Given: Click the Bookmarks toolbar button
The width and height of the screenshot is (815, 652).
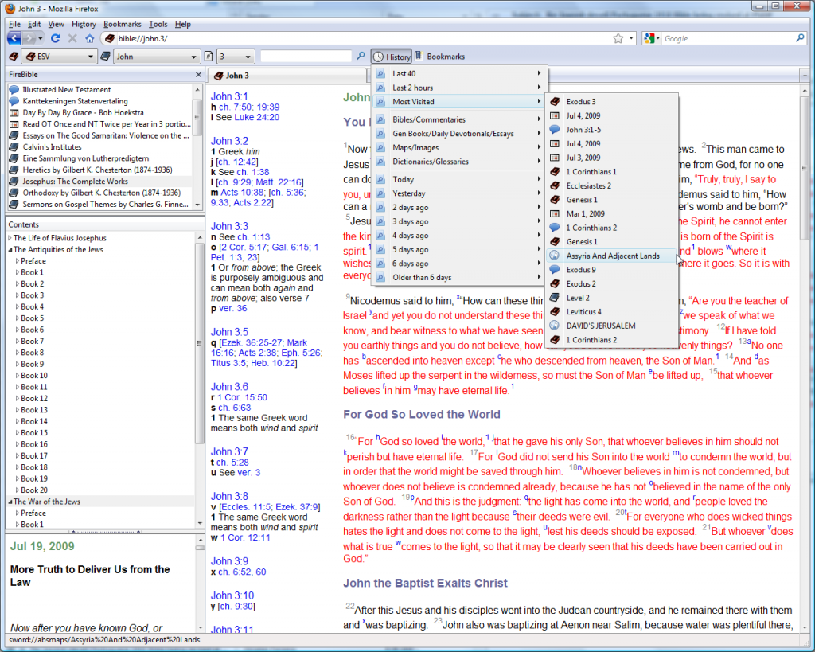Looking at the screenshot, I should coord(439,57).
